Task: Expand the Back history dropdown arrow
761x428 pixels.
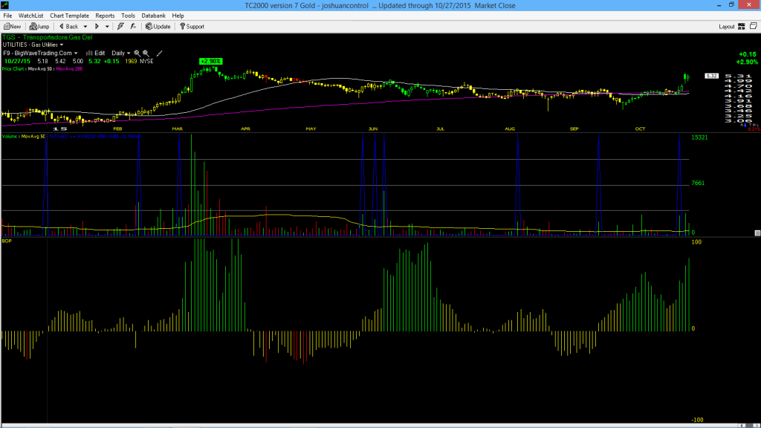Action: click(85, 27)
